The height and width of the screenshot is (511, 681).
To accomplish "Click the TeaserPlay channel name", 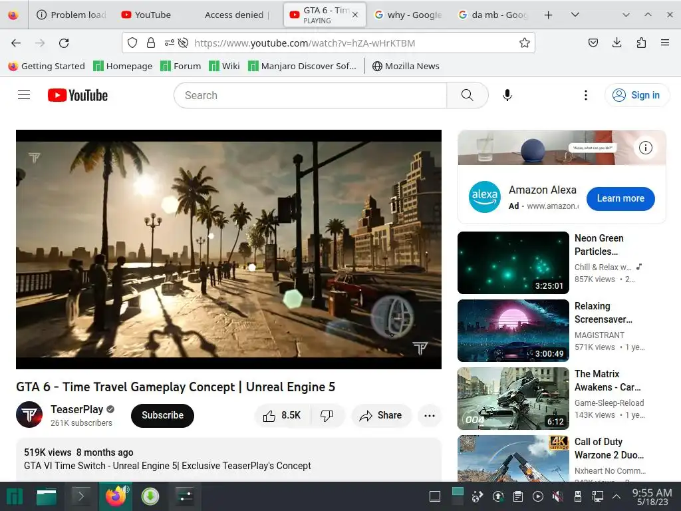I will tap(76, 409).
